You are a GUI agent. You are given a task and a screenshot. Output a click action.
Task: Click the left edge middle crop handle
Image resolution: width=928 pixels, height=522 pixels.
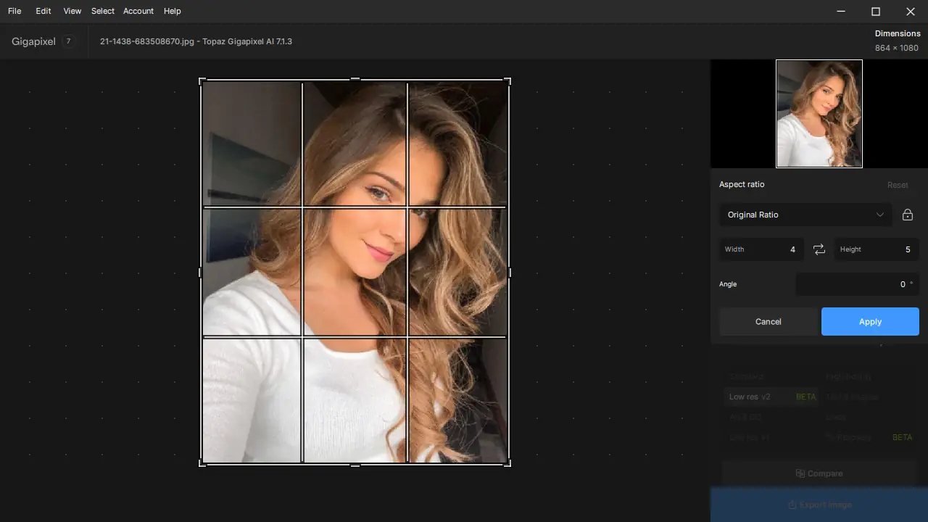point(201,273)
